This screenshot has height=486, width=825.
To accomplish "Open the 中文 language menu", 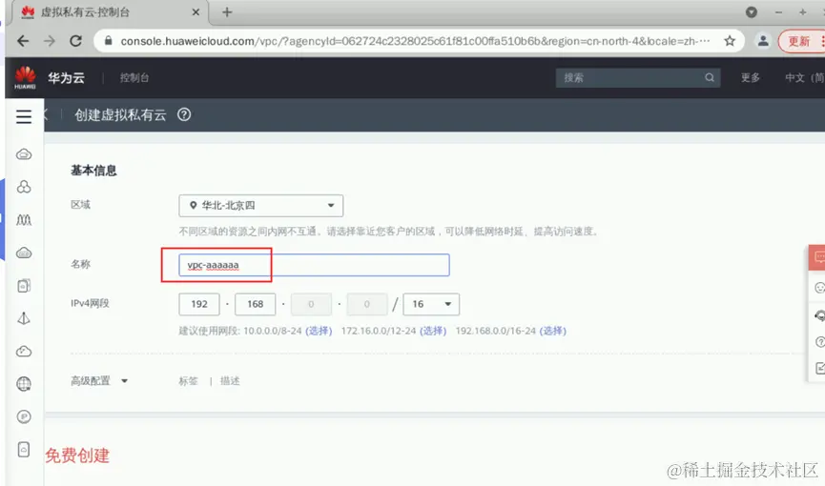I will pyautogui.click(x=804, y=78).
